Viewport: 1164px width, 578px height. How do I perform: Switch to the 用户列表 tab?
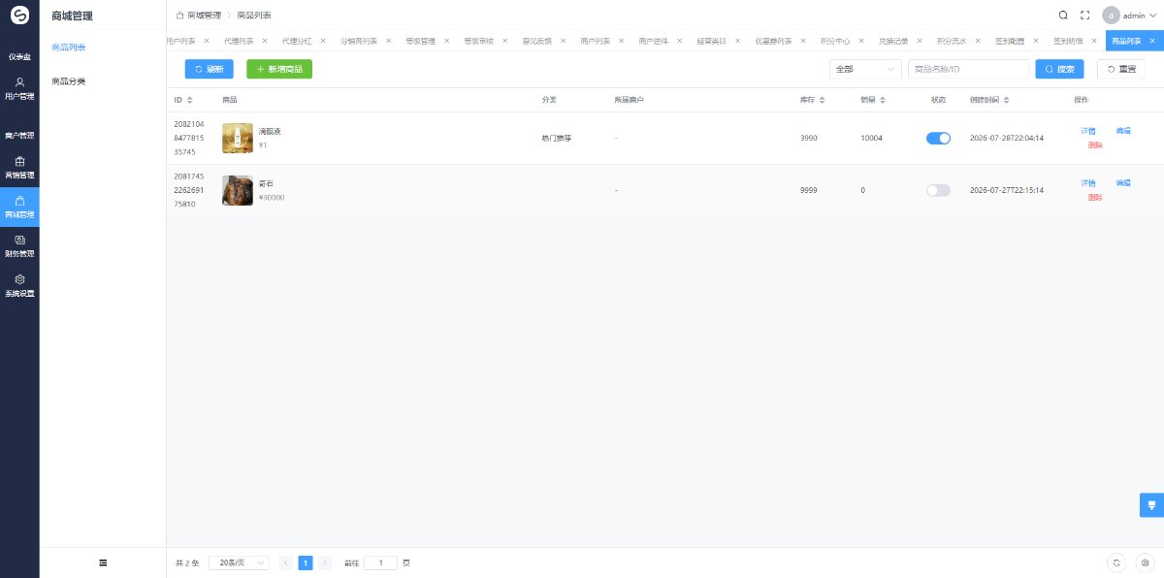[180, 42]
